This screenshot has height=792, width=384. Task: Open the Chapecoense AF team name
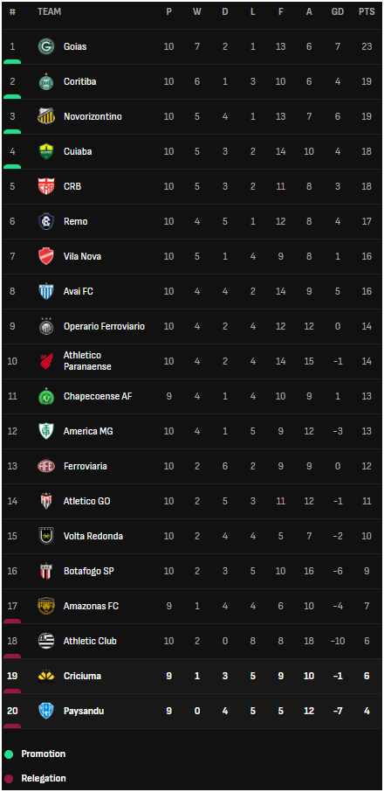[98, 396]
